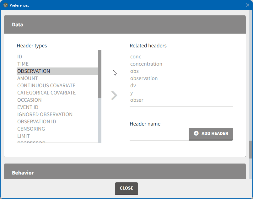253x199 pixels.
Task: Choose AMOUNT in header types list
Action: click(28, 78)
